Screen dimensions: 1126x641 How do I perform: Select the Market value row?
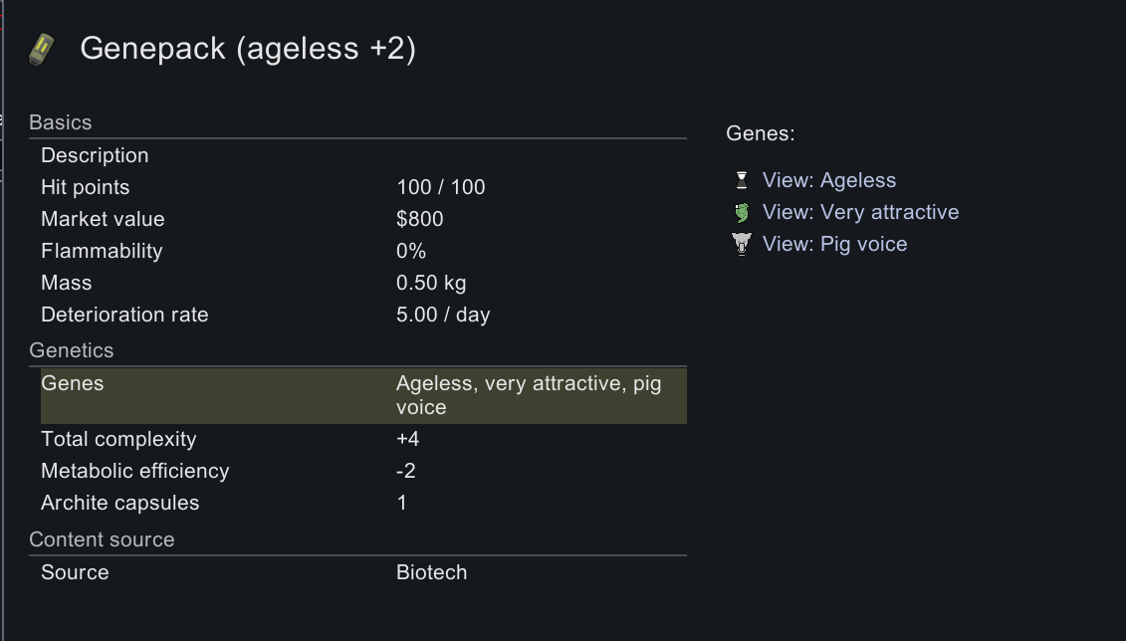[363, 219]
